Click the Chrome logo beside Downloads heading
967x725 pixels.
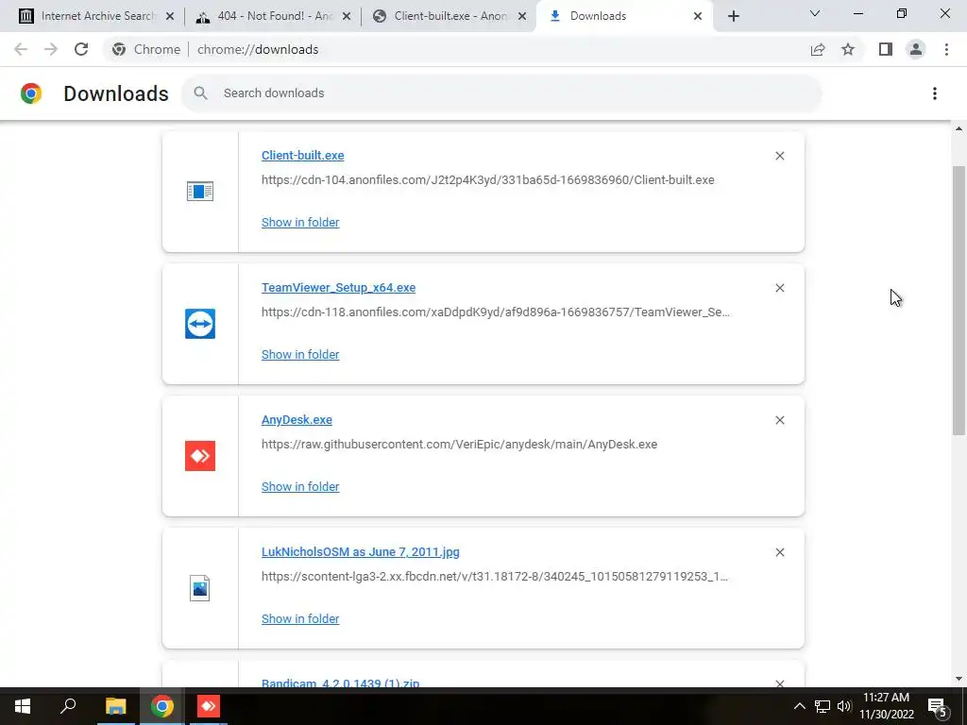pyautogui.click(x=31, y=93)
